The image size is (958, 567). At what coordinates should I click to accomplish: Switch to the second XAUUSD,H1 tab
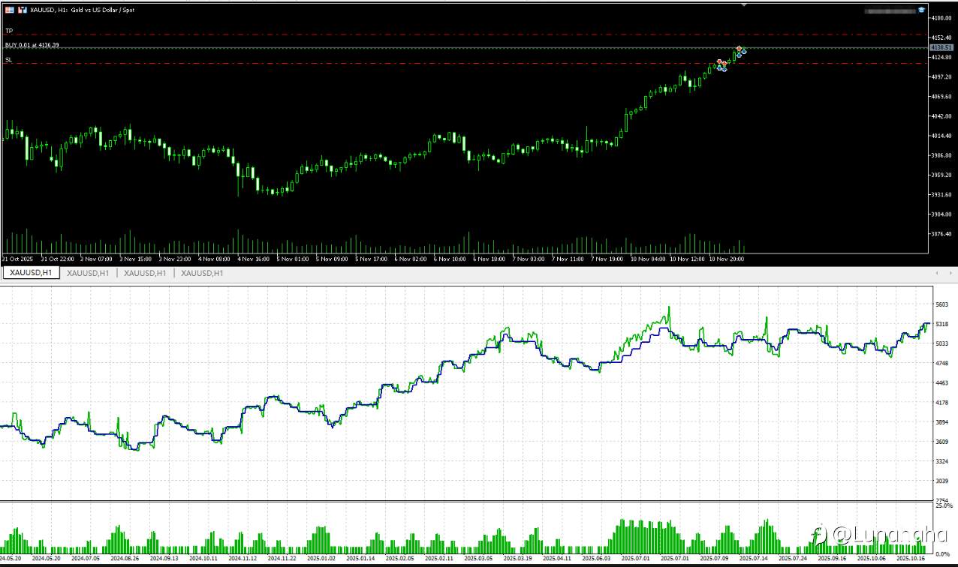[88, 273]
